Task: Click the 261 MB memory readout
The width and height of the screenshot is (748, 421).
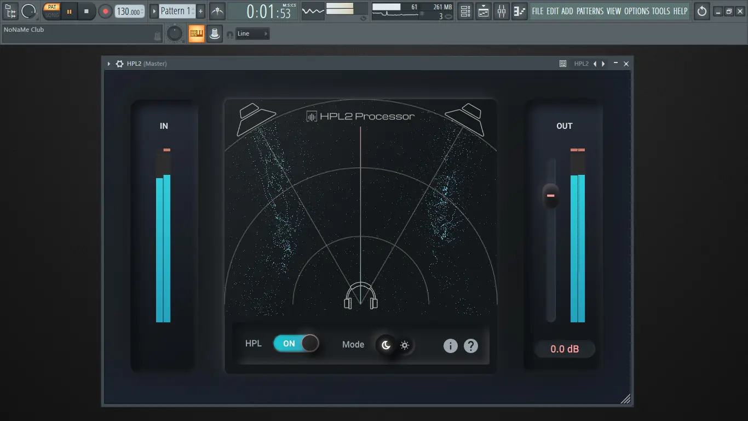Action: coord(442,7)
